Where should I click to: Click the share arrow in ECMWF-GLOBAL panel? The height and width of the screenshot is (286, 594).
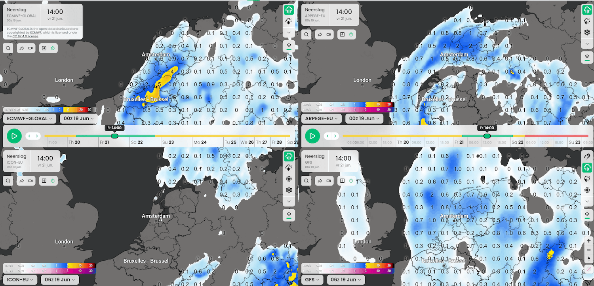(x=22, y=48)
